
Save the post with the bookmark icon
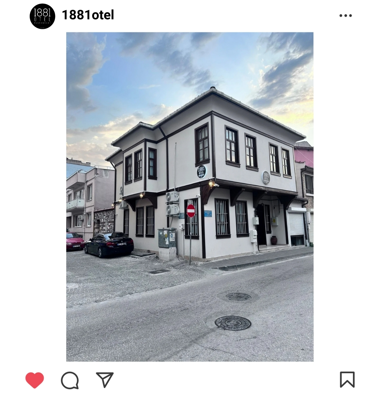347,380
